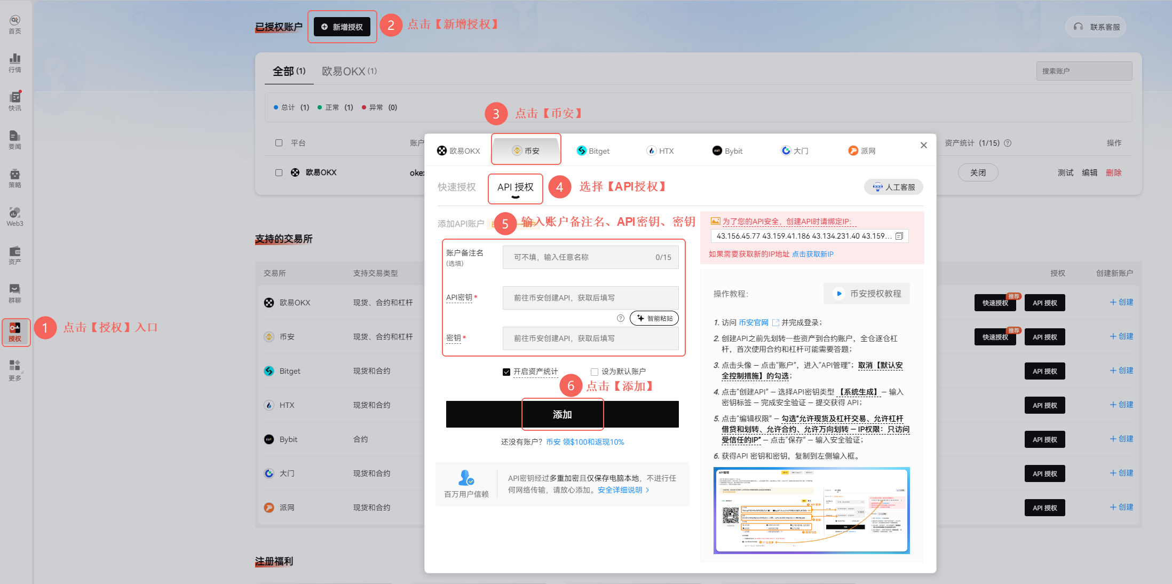Open 联系客服 customer service

click(1096, 27)
